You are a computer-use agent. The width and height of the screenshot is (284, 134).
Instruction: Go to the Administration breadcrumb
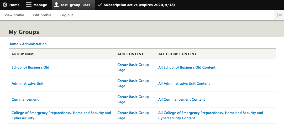(34, 44)
